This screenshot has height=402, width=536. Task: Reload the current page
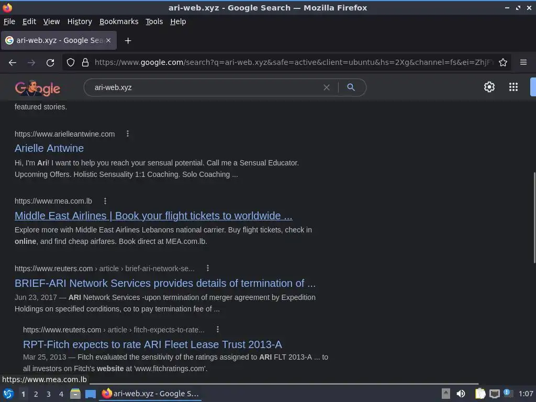[x=50, y=63]
